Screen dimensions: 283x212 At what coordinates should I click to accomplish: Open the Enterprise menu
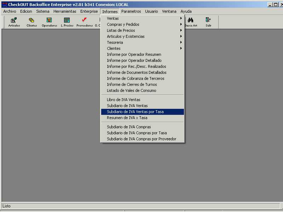click(89, 11)
